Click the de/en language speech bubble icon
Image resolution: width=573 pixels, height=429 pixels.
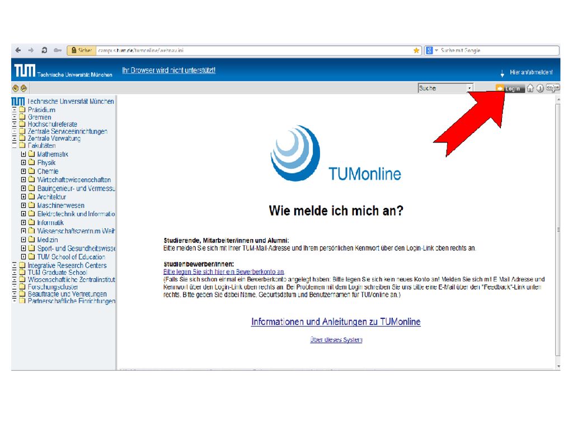(x=553, y=88)
